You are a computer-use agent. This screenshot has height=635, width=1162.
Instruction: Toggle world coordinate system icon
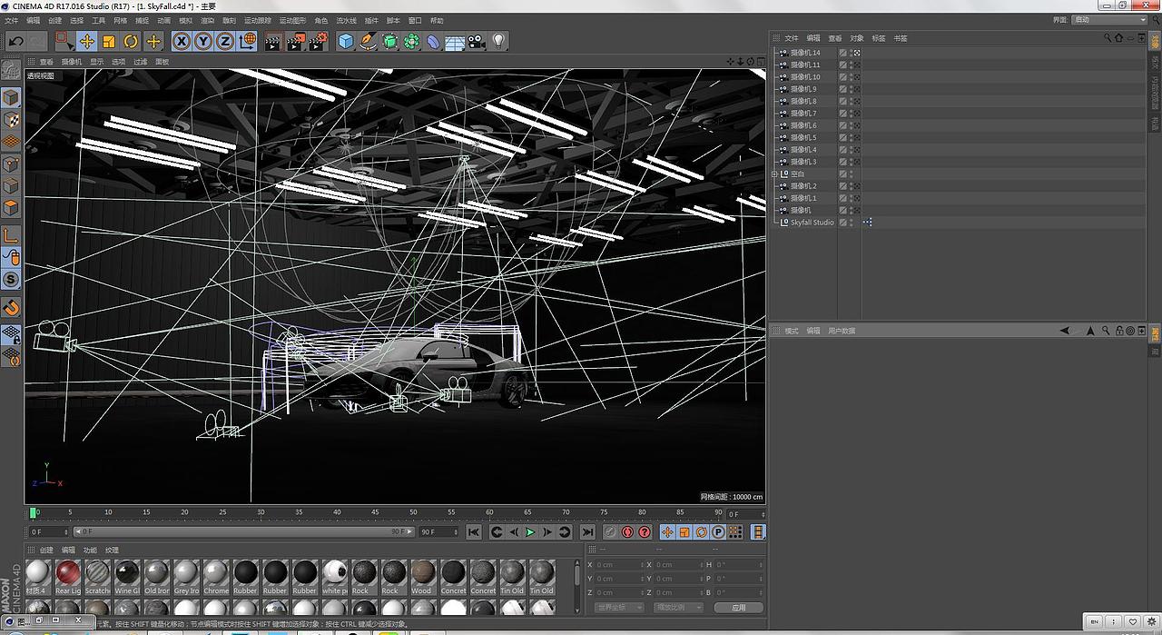[248, 41]
